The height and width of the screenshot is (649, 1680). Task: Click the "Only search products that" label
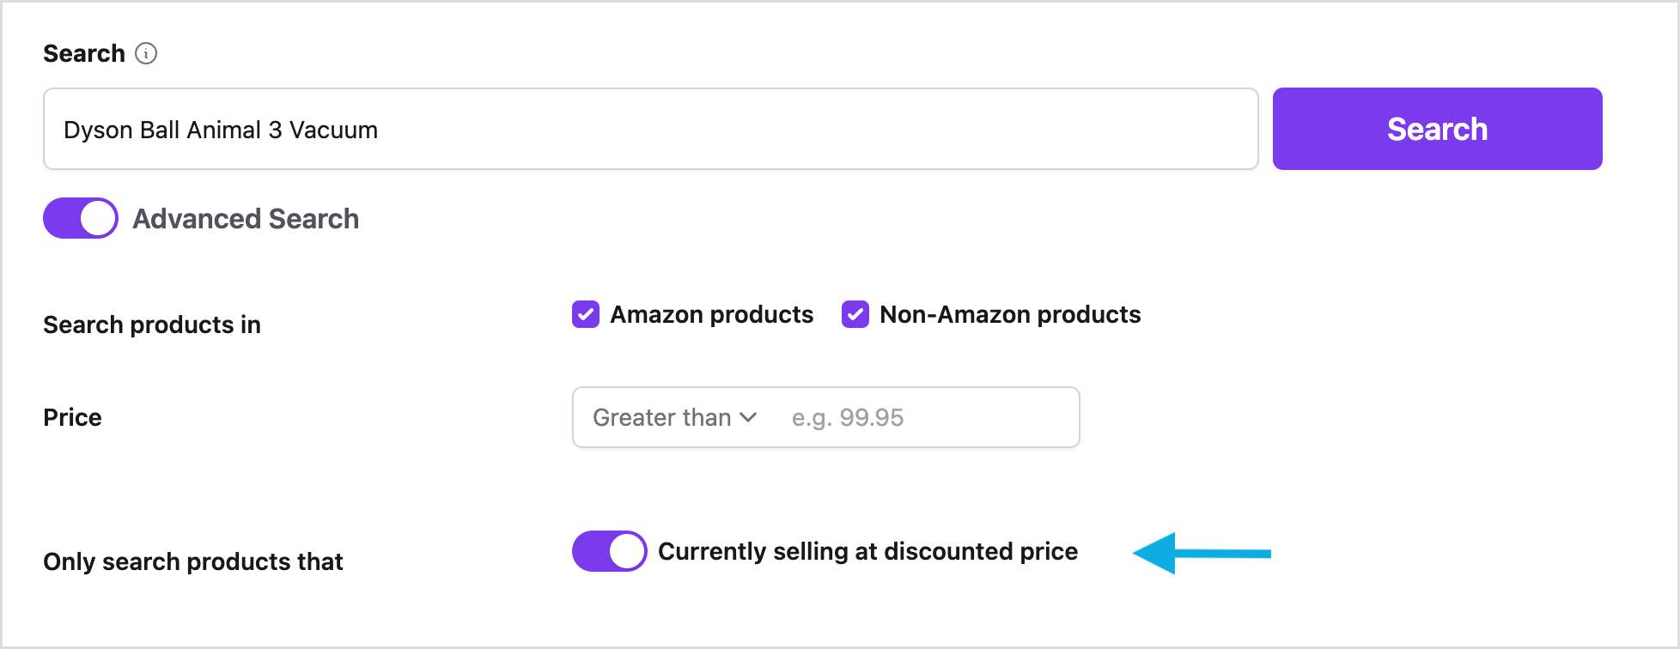tap(193, 561)
